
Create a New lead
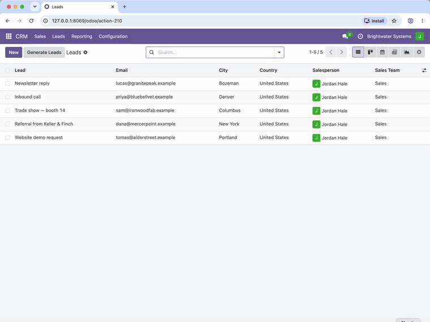14,52
